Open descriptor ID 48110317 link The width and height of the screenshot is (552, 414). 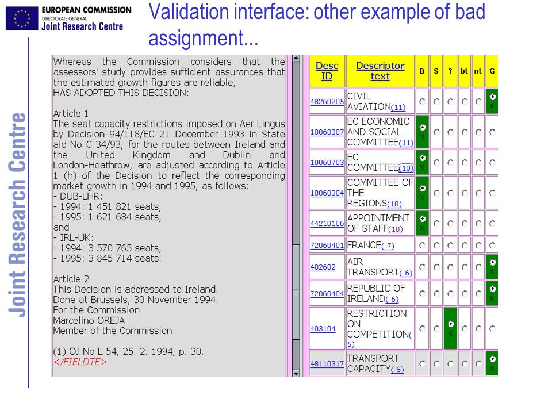[327, 363]
